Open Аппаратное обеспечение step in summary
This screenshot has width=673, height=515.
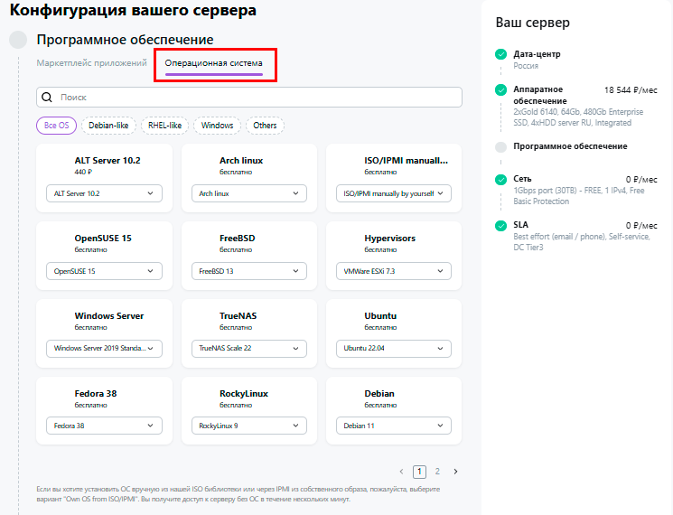tap(540, 95)
